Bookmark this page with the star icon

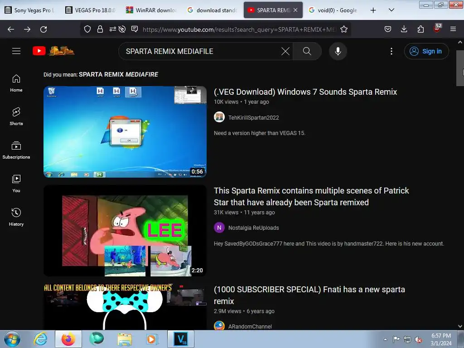[x=343, y=29]
